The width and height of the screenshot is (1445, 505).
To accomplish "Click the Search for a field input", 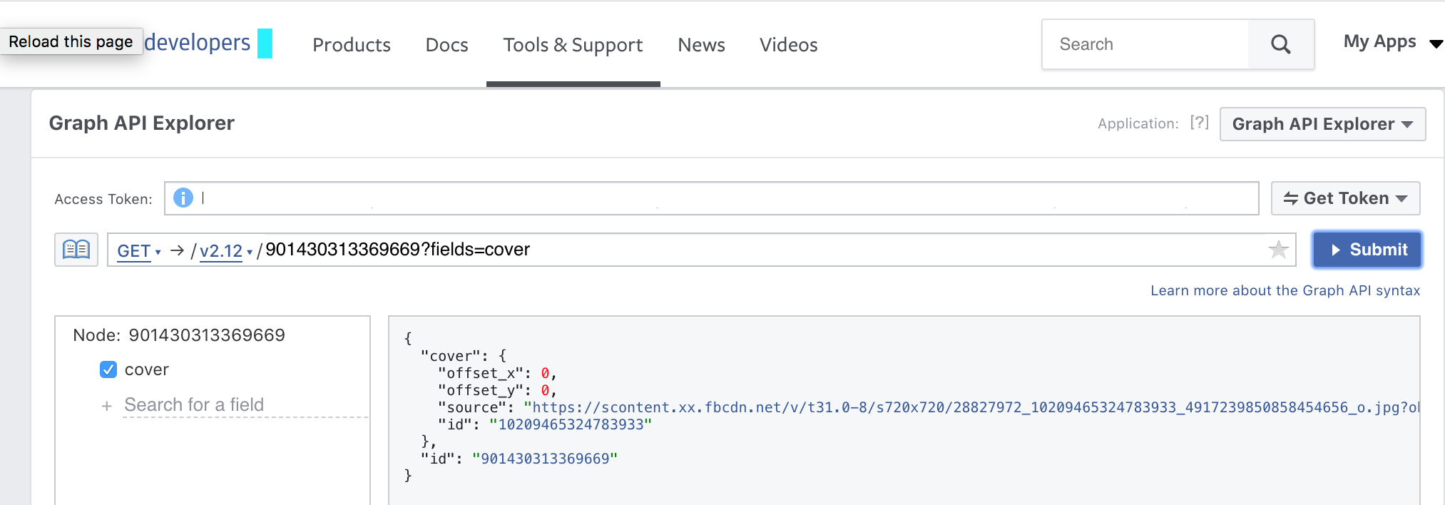I will pos(245,405).
